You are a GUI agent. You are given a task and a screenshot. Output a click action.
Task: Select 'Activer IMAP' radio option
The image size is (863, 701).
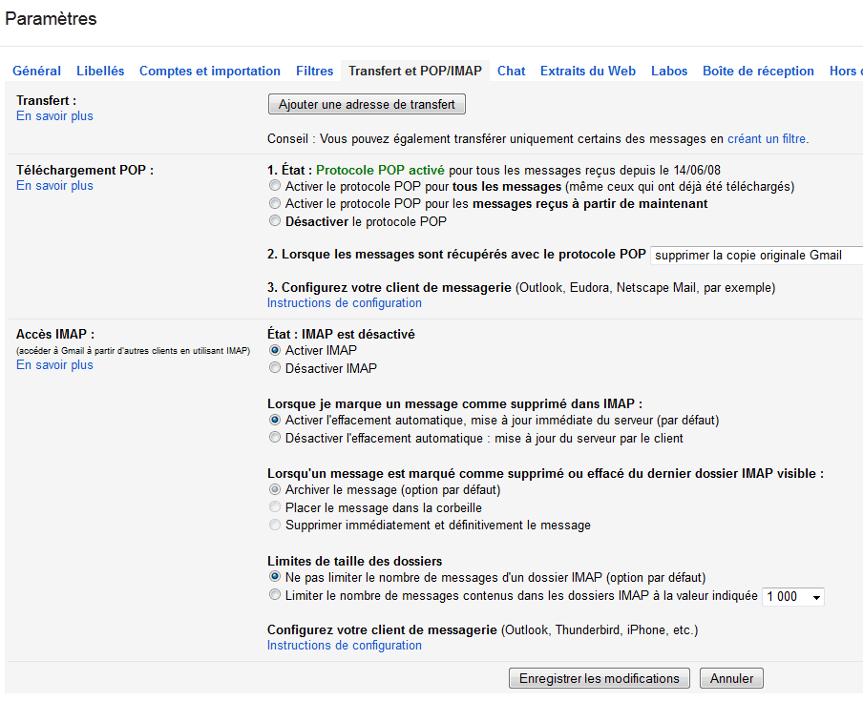pos(275,350)
